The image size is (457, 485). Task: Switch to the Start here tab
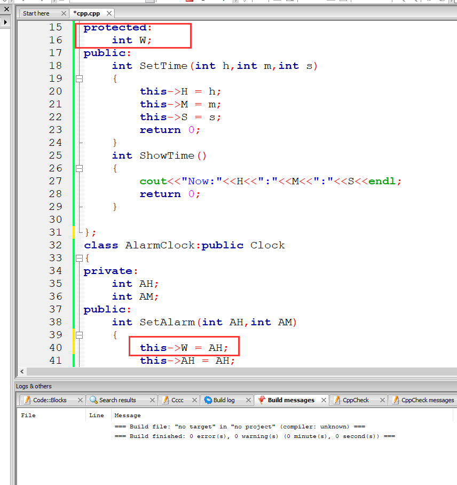(36, 13)
